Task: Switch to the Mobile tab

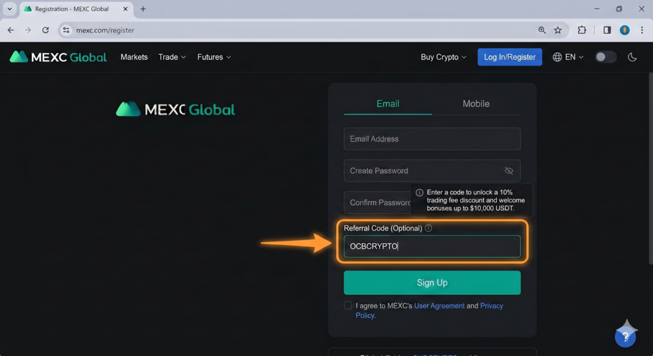Action: (476, 104)
